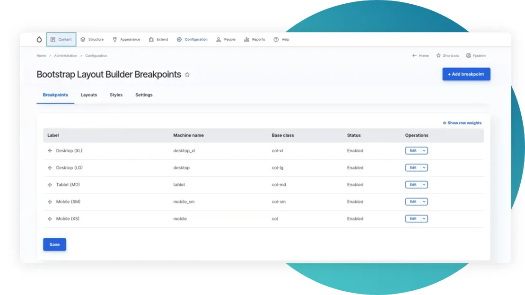Click the col-md base class cell
The width and height of the screenshot is (525, 295).
click(x=279, y=185)
